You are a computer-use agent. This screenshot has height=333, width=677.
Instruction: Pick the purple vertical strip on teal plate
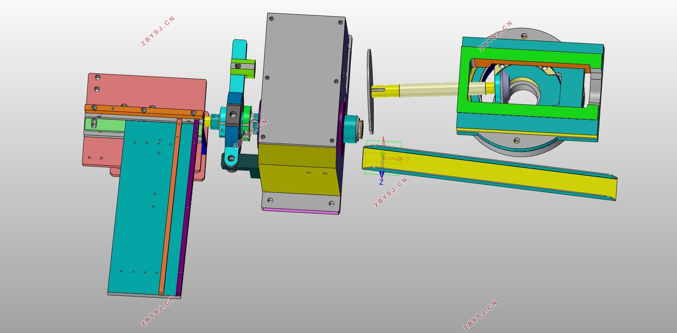187,208
